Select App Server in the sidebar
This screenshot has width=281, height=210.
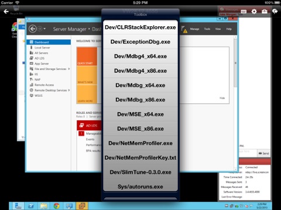[x=49, y=64]
